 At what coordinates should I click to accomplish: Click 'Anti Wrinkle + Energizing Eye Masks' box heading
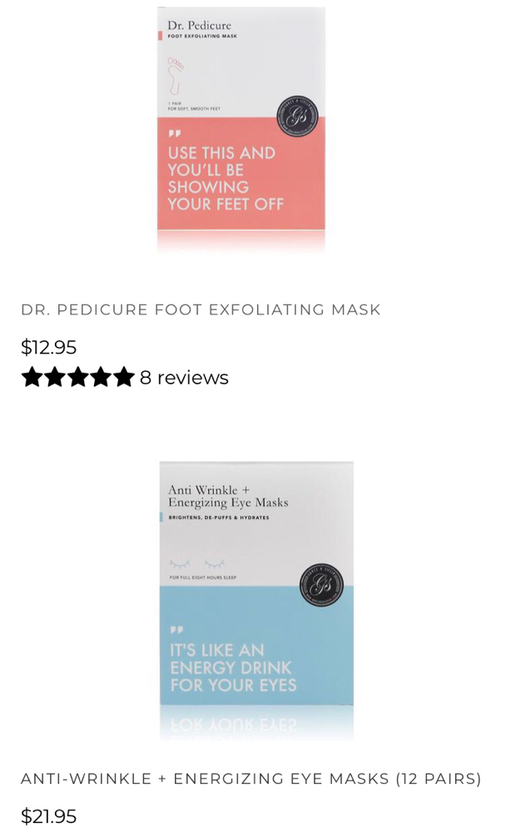tap(228, 496)
